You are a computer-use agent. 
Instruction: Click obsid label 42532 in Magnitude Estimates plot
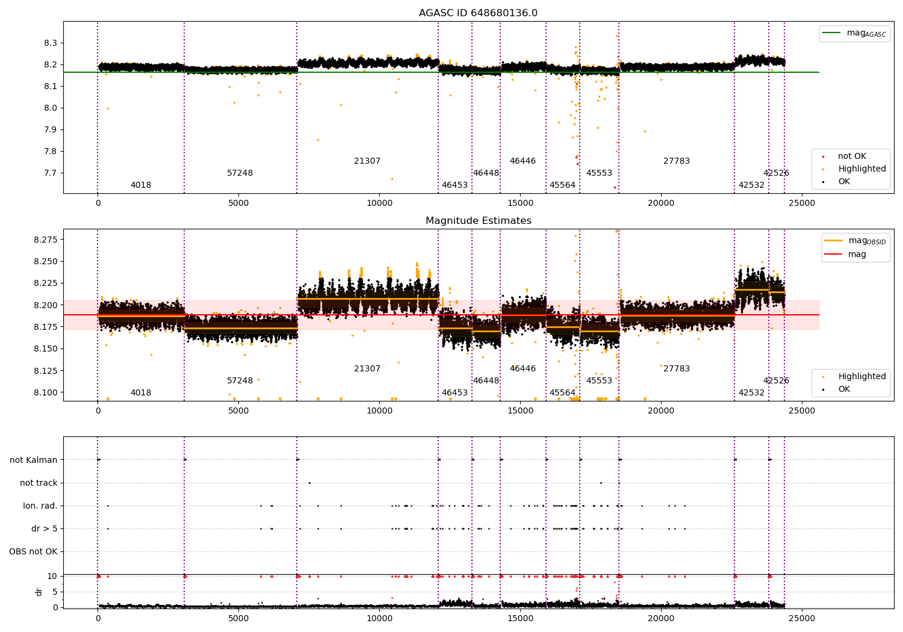(x=751, y=393)
